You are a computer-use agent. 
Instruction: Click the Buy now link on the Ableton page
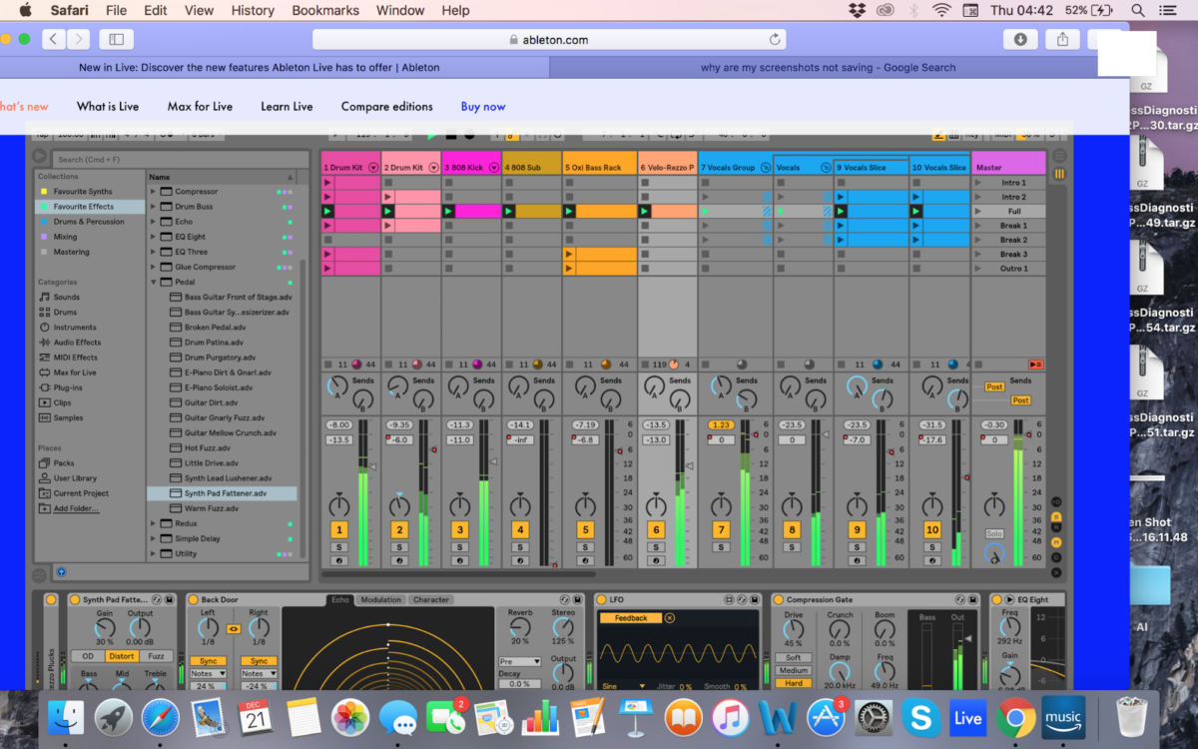point(483,106)
